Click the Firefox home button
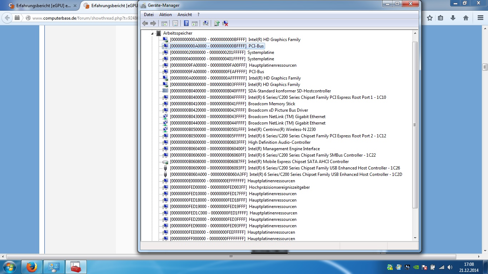The image size is (488, 274). point(466,18)
